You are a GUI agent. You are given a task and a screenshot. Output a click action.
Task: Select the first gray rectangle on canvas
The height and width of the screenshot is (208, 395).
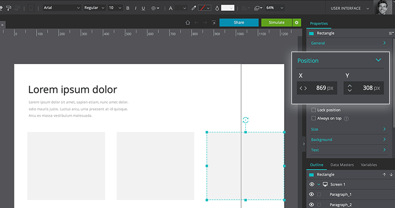[x=66, y=166]
